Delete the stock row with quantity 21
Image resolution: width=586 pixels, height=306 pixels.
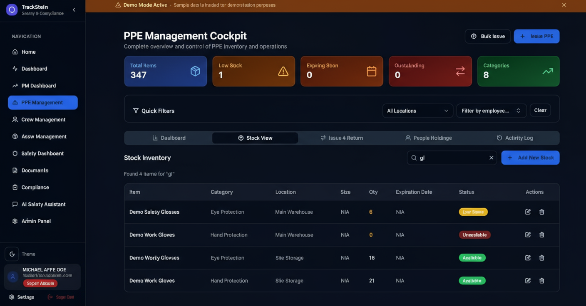tap(541, 281)
